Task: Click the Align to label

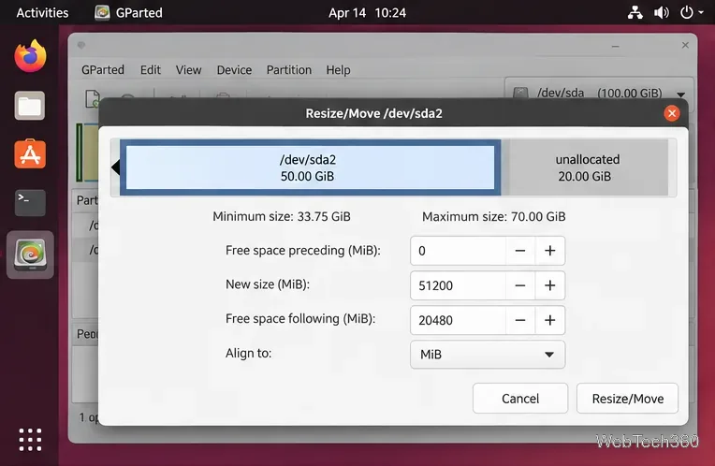Action: coord(249,354)
